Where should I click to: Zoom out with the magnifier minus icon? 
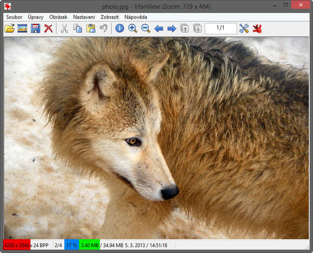pos(146,28)
